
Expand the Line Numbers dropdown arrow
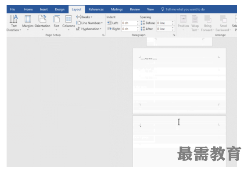[x=102, y=23]
